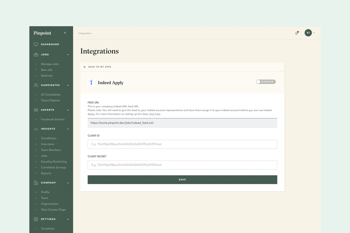This screenshot has width=350, height=233.
Task: Click the notifications bell icon
Action: coord(296,33)
